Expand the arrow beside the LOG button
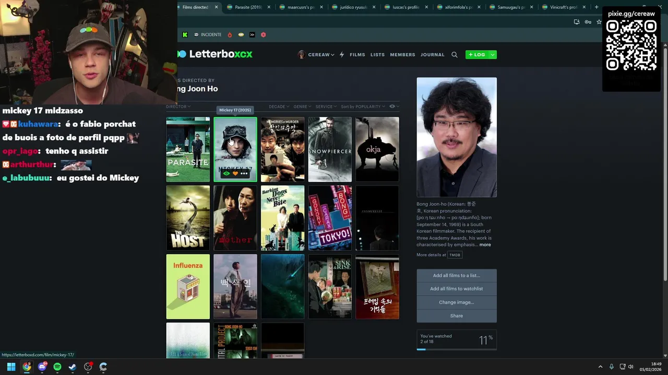This screenshot has height=375, width=668. point(493,55)
